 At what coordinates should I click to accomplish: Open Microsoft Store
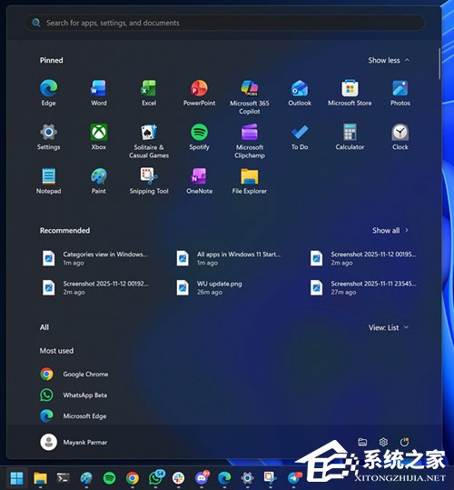[x=350, y=93]
